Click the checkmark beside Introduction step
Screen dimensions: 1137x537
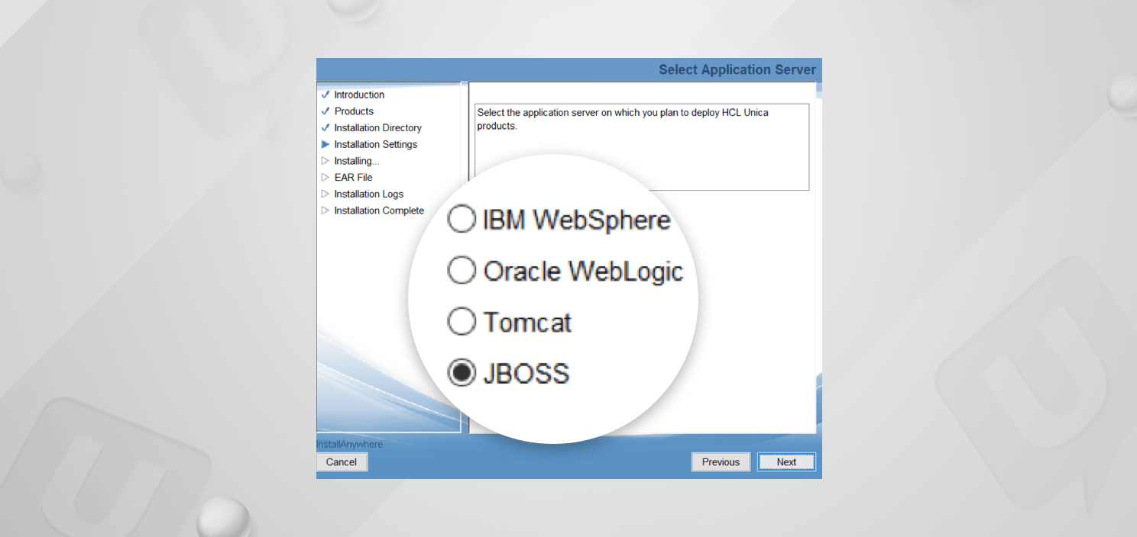pyautogui.click(x=326, y=95)
